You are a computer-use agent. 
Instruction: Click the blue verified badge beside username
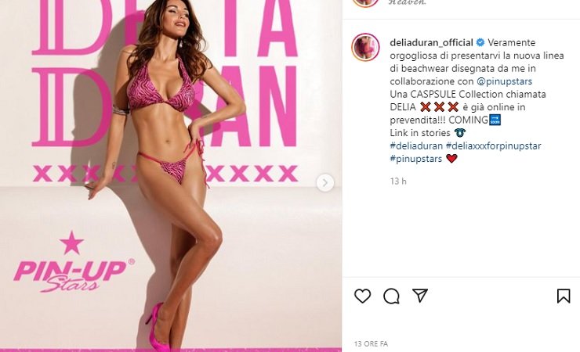(480, 42)
